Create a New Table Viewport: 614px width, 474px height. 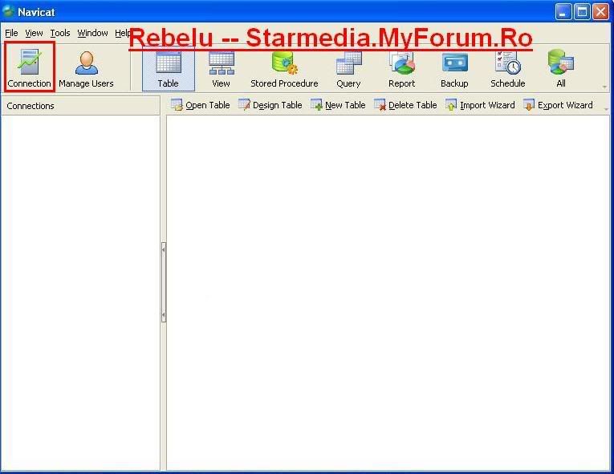pyautogui.click(x=338, y=105)
